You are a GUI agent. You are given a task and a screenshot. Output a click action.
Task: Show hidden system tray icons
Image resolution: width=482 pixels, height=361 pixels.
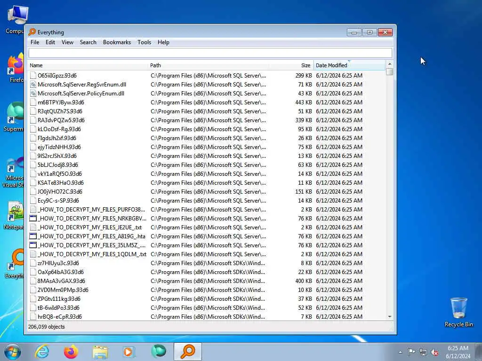(x=400, y=352)
